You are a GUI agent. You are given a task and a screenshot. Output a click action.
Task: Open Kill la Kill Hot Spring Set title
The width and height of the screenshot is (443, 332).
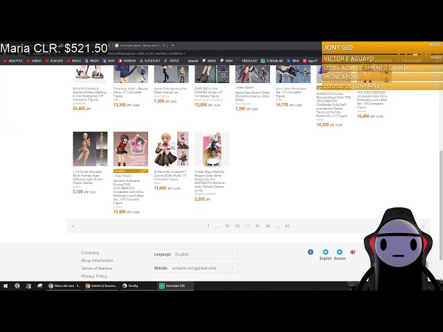click(x=89, y=94)
